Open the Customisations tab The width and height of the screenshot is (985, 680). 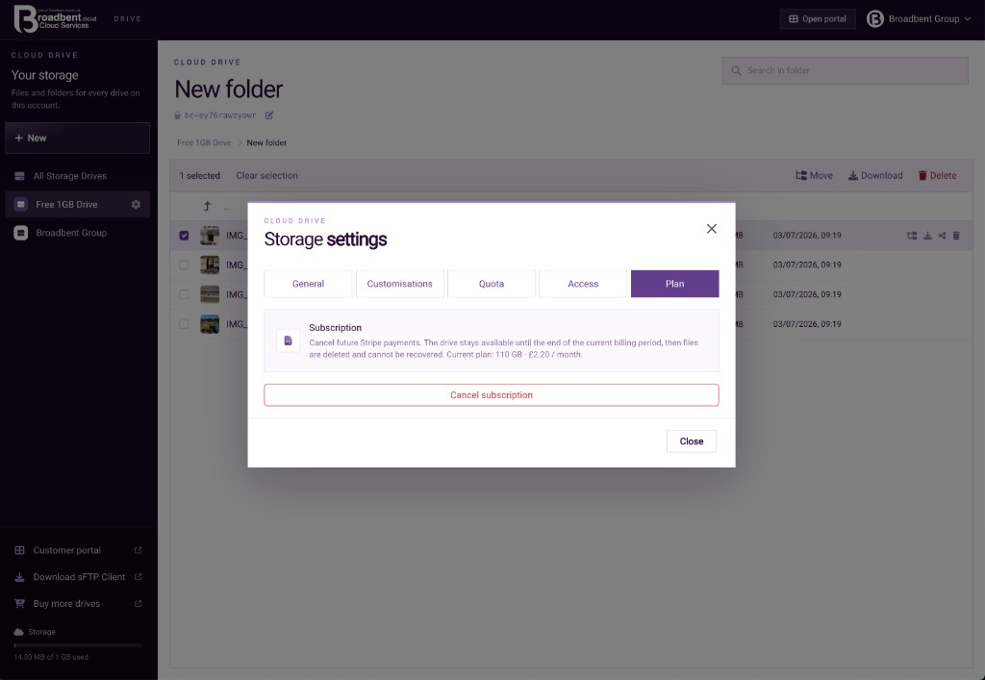[x=399, y=284]
